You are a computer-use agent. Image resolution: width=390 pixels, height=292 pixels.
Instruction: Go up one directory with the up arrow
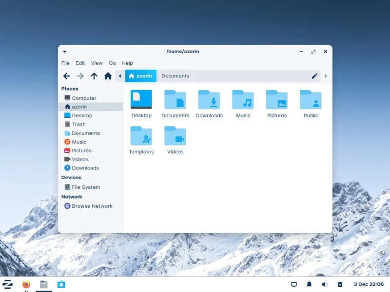coord(94,76)
